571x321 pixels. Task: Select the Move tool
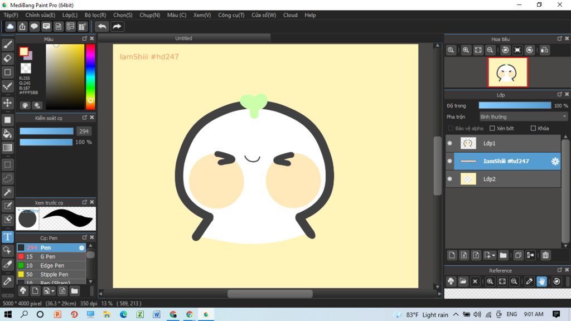[8, 103]
